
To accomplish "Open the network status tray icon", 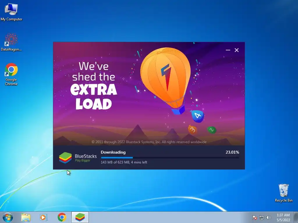I will click(x=262, y=217).
